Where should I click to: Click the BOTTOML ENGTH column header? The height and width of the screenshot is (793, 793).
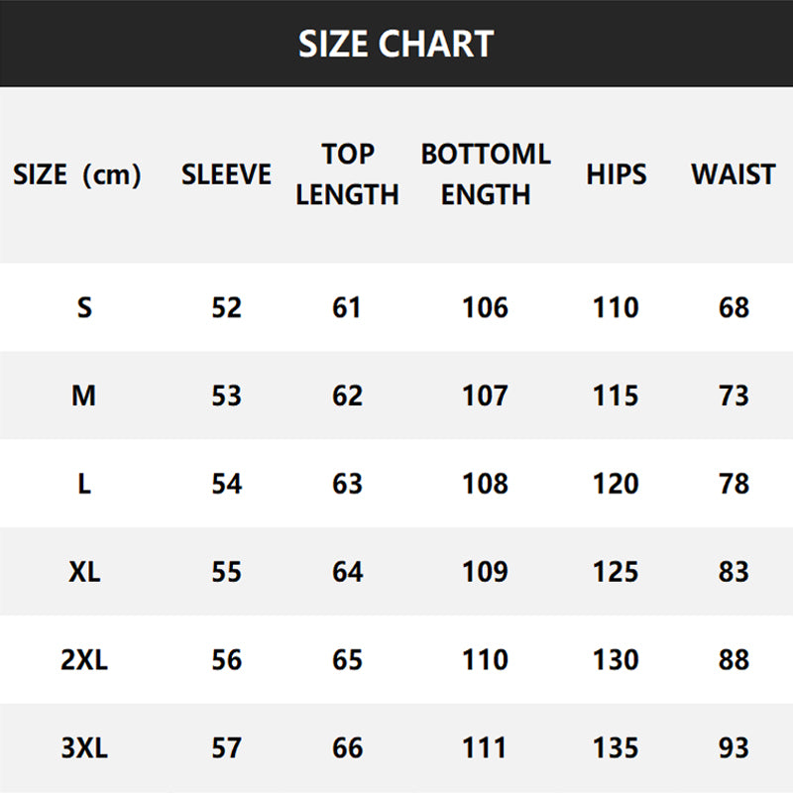tap(486, 174)
